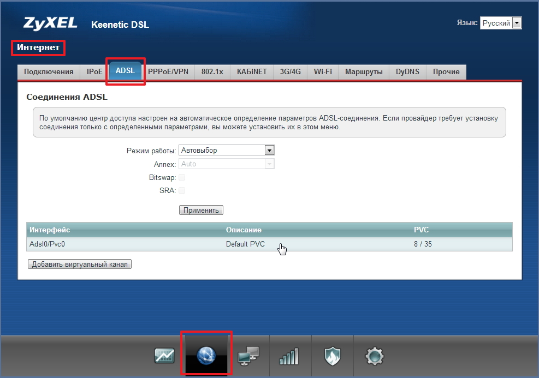
Task: Open the 3G/4G tab
Action: pos(291,71)
